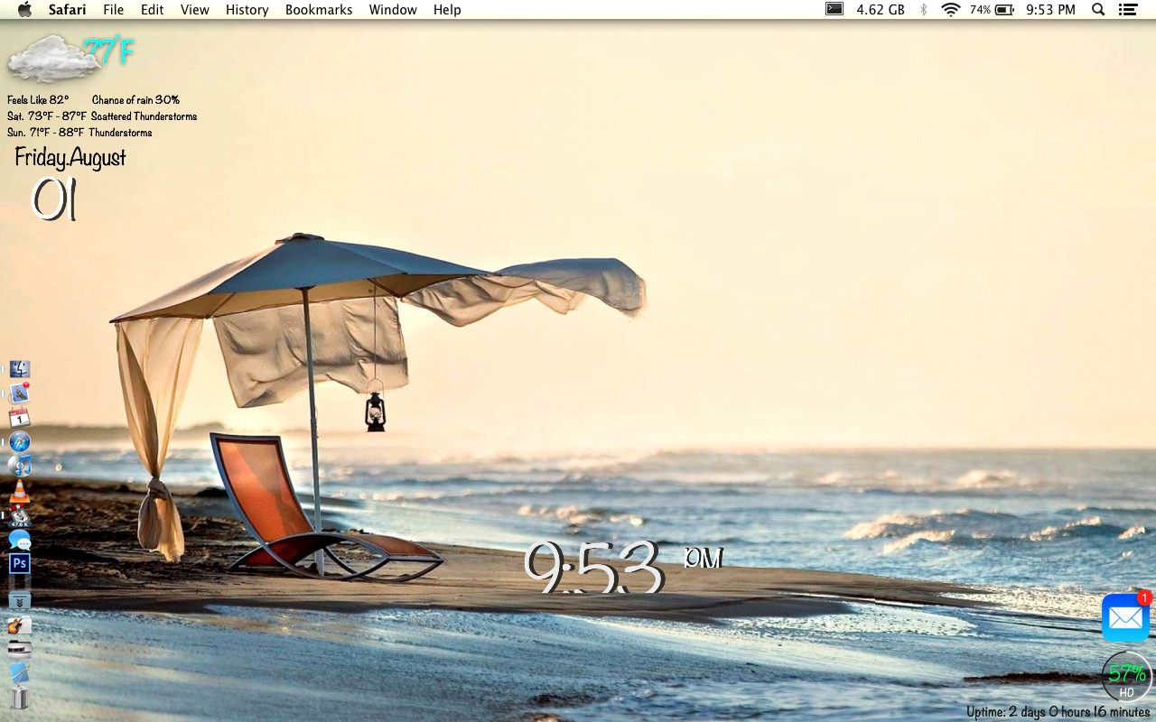Click the "Feels Like 82°" text
This screenshot has height=722, width=1156.
click(x=38, y=100)
